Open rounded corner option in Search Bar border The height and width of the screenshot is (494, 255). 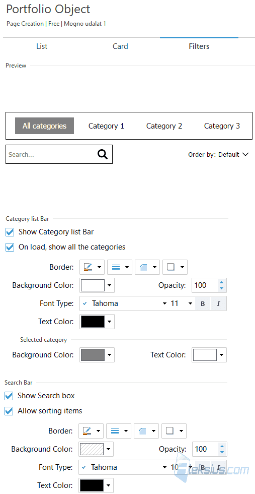coord(146,430)
